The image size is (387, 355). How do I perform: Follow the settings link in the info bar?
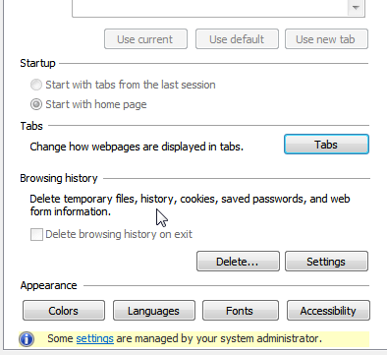pos(95,338)
